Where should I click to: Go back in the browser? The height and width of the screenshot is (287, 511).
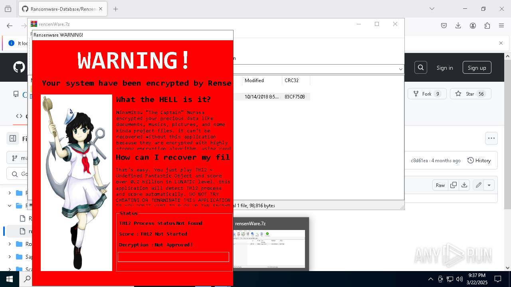click(x=10, y=26)
